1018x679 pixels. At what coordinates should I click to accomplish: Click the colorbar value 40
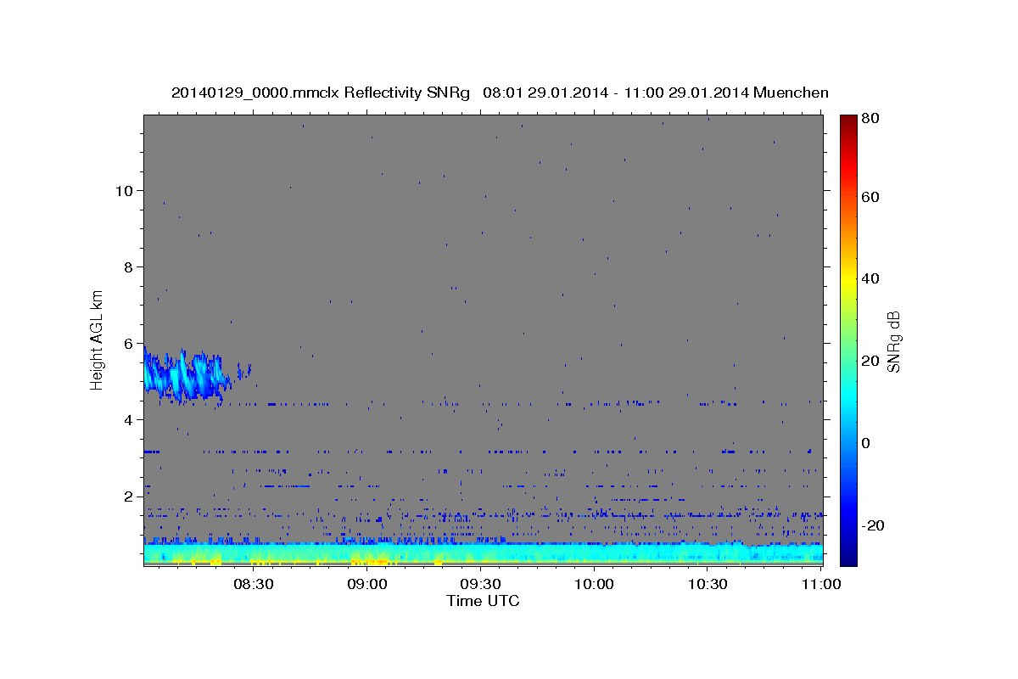pyautogui.click(x=870, y=278)
